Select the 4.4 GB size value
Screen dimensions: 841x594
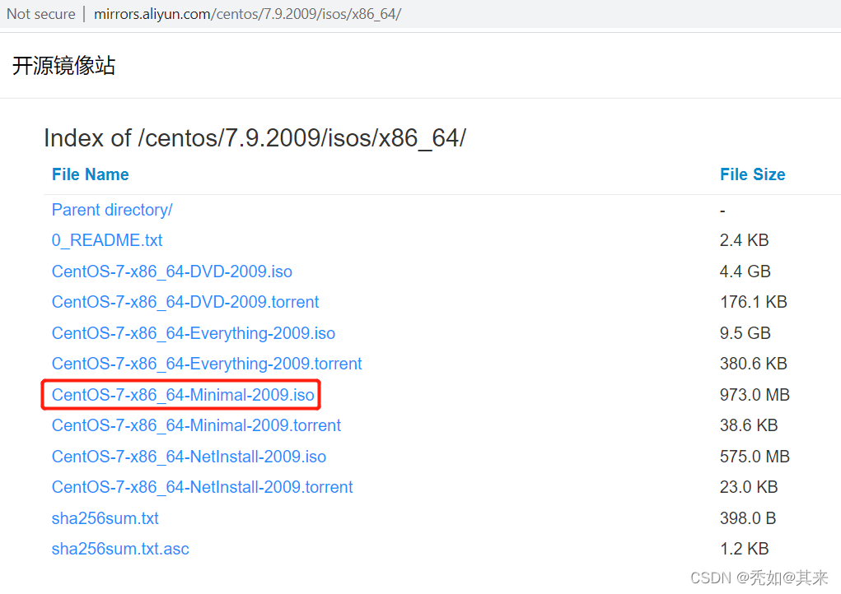[745, 271]
